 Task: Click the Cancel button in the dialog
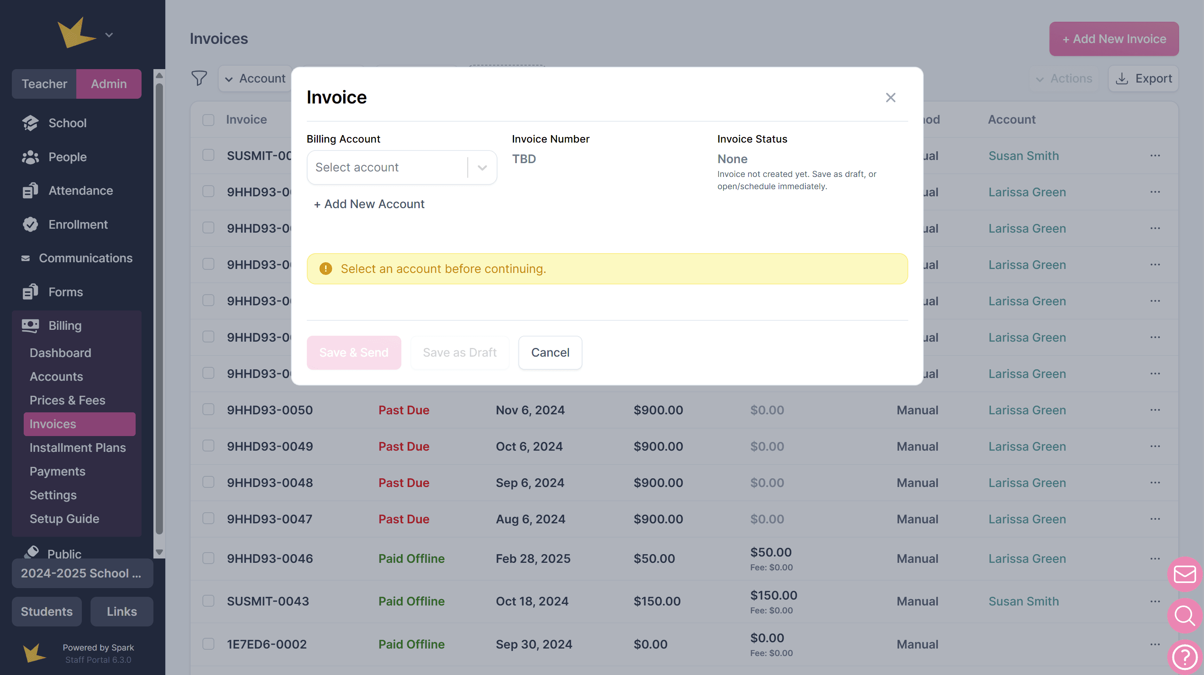pos(550,352)
